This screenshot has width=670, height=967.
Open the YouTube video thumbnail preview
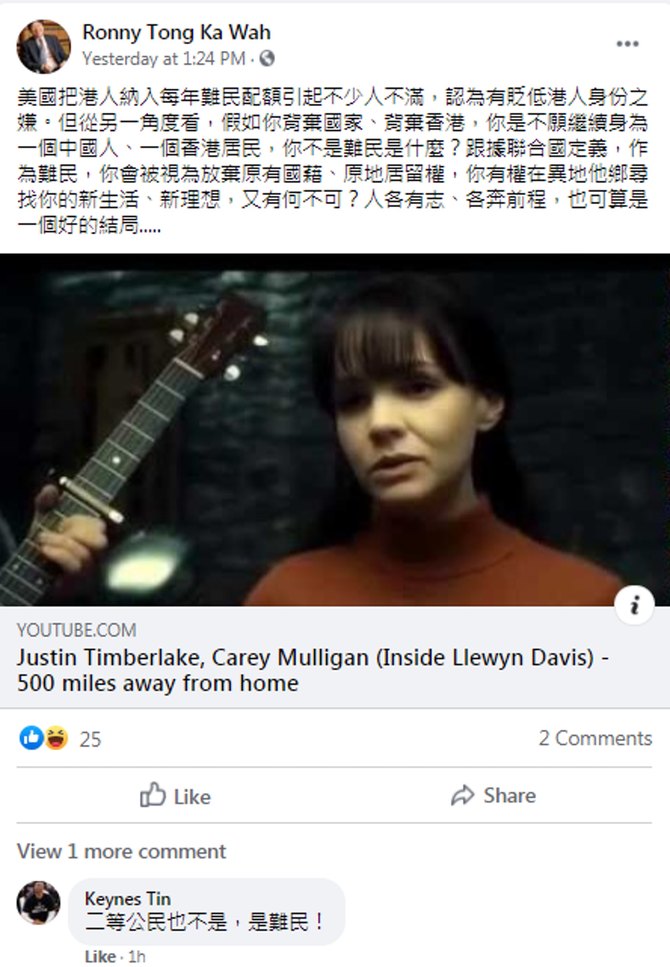pyautogui.click(x=335, y=430)
